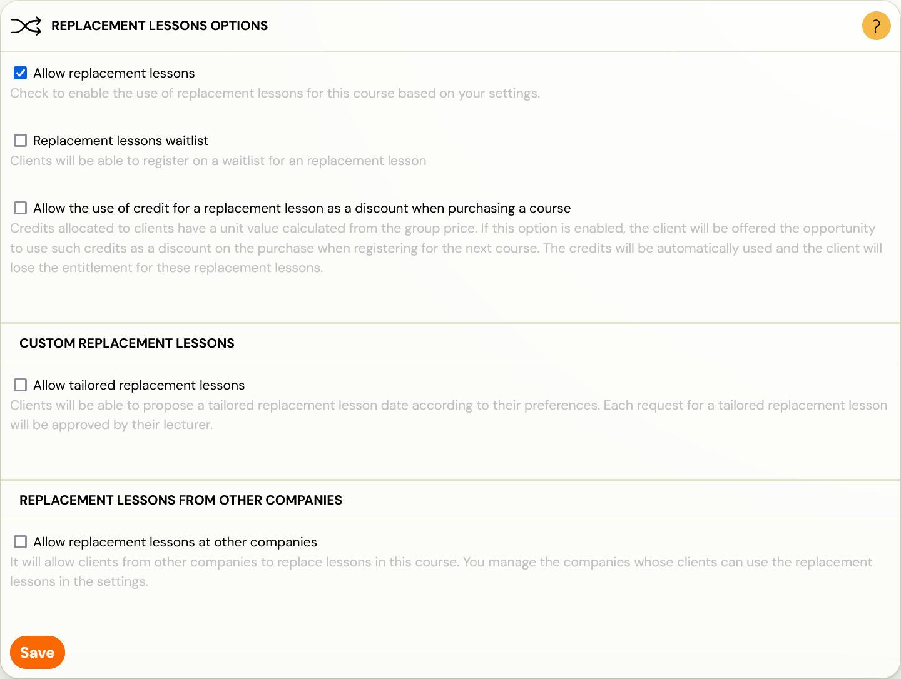Check the Allow tailored replacement lessons box
The width and height of the screenshot is (901, 679).
[21, 385]
